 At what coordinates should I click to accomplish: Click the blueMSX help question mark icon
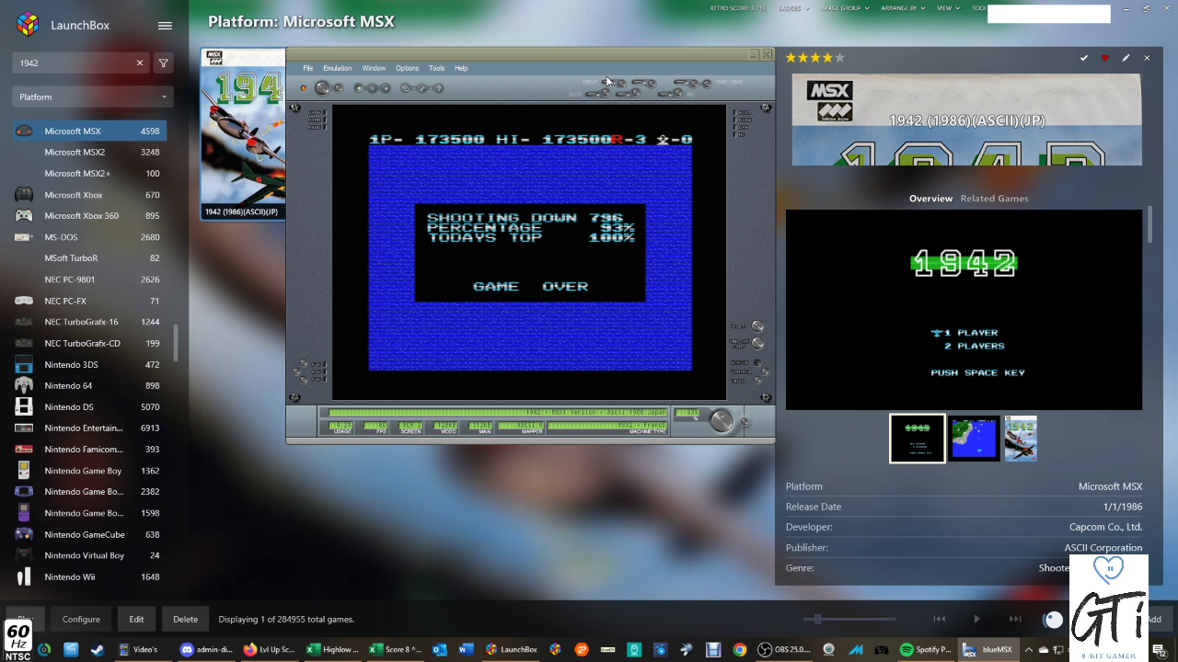(x=438, y=88)
